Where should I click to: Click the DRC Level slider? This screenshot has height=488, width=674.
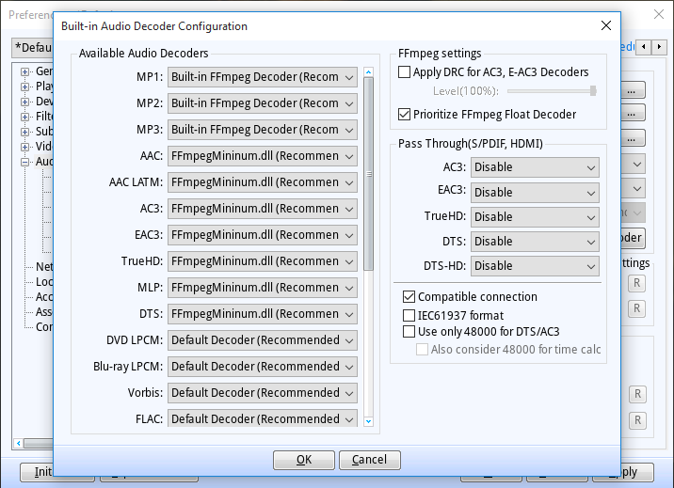click(x=552, y=91)
